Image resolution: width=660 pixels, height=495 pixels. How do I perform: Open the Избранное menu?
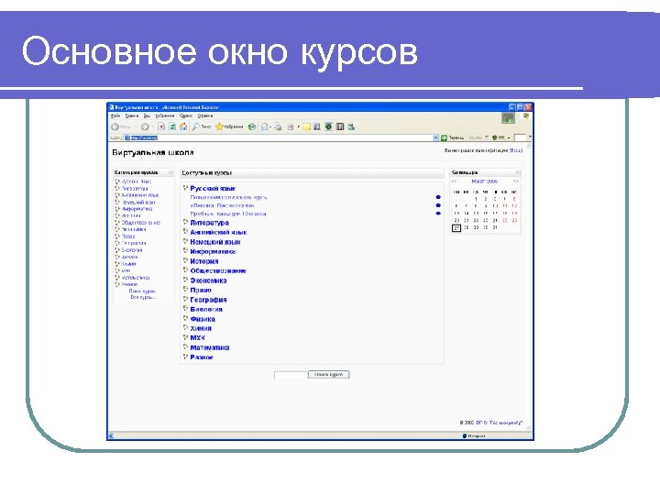point(165,115)
